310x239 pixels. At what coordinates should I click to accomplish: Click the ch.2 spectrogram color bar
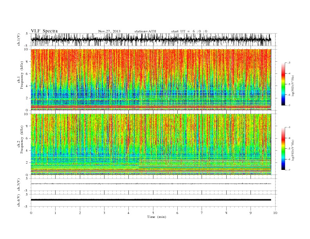[x=283, y=148]
